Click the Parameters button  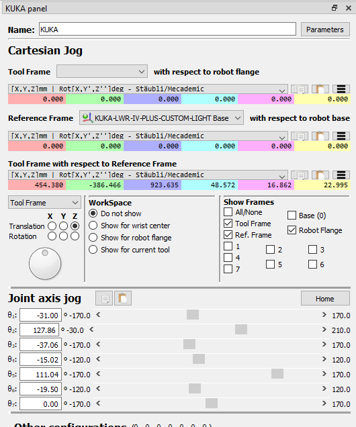tap(325, 30)
